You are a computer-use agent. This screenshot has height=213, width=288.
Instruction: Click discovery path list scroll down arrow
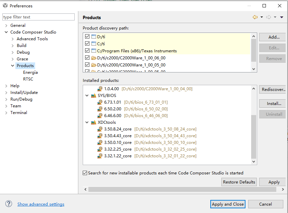point(254,69)
